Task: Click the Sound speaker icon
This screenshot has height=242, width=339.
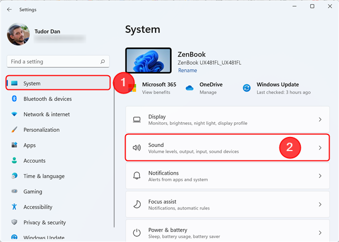Action: click(137, 147)
